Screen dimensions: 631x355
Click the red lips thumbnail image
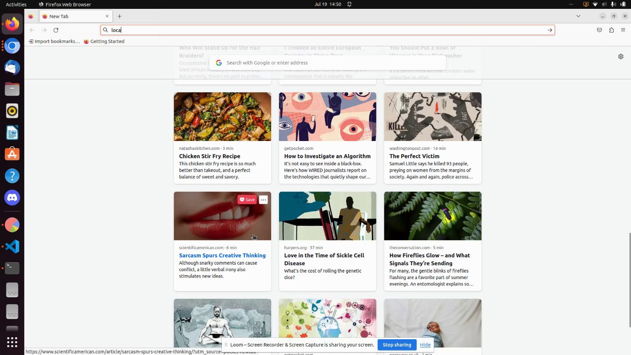[x=222, y=216]
